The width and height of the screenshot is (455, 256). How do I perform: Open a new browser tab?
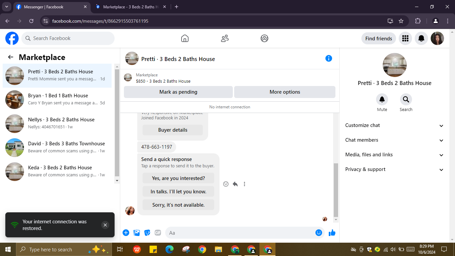point(177,7)
